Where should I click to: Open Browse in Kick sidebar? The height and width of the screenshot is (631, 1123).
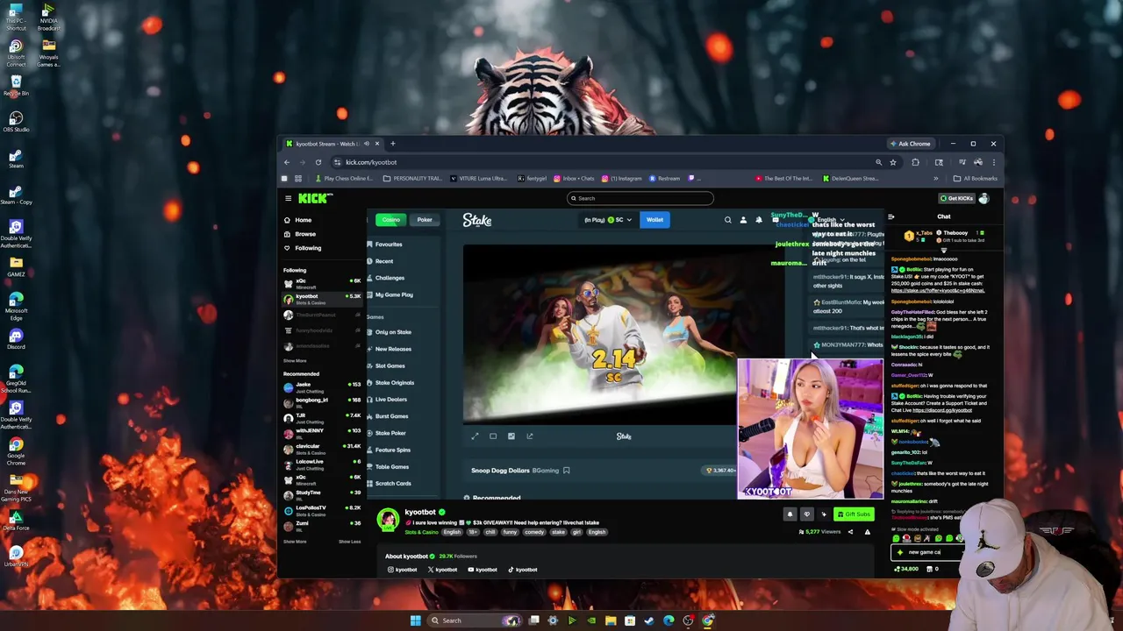point(304,234)
